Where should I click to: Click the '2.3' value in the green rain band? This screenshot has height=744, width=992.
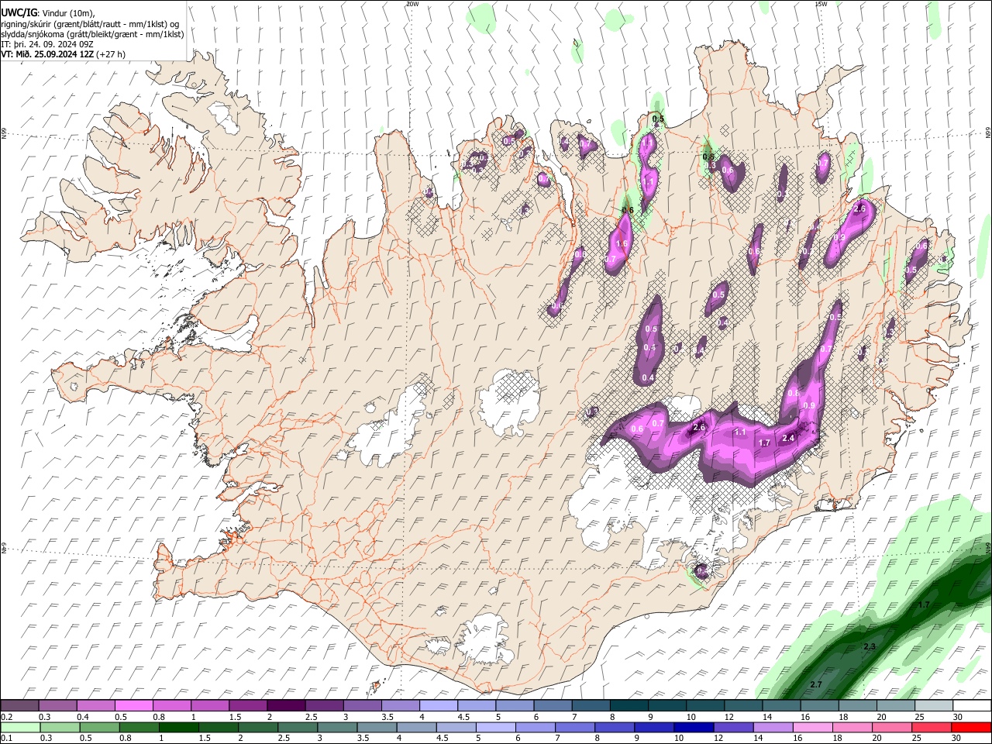[x=870, y=646]
